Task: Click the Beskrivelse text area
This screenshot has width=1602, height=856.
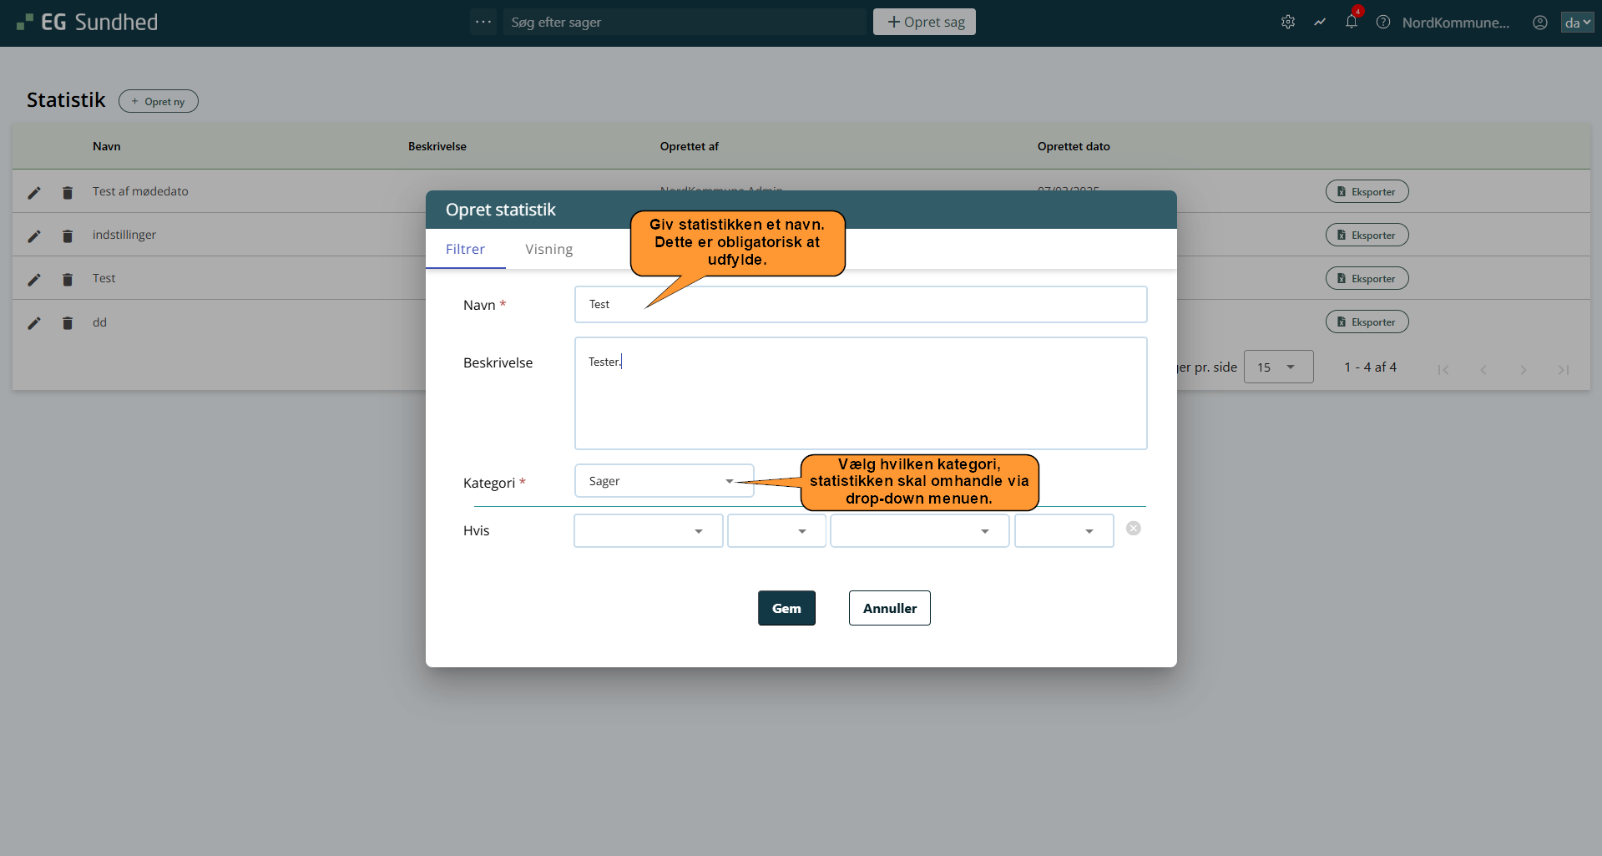Action: coord(860,393)
